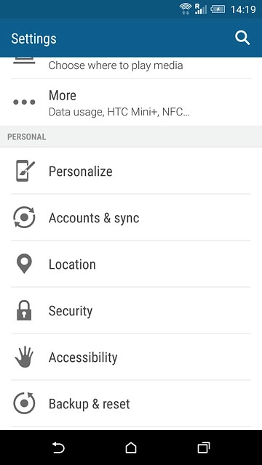Open Security settings text
The image size is (262, 465).
pos(71,311)
